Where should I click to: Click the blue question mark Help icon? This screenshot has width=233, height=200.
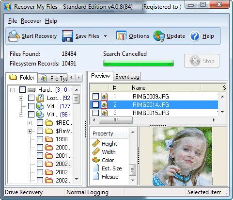click(x=195, y=36)
